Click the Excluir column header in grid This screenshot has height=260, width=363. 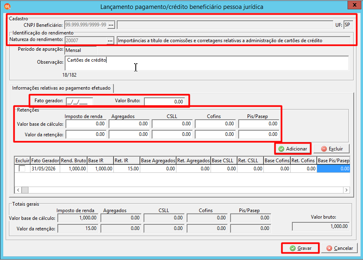click(22, 161)
